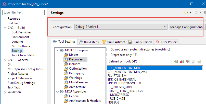
Task: Enable Do not search system directories
Action: click(x=108, y=49)
